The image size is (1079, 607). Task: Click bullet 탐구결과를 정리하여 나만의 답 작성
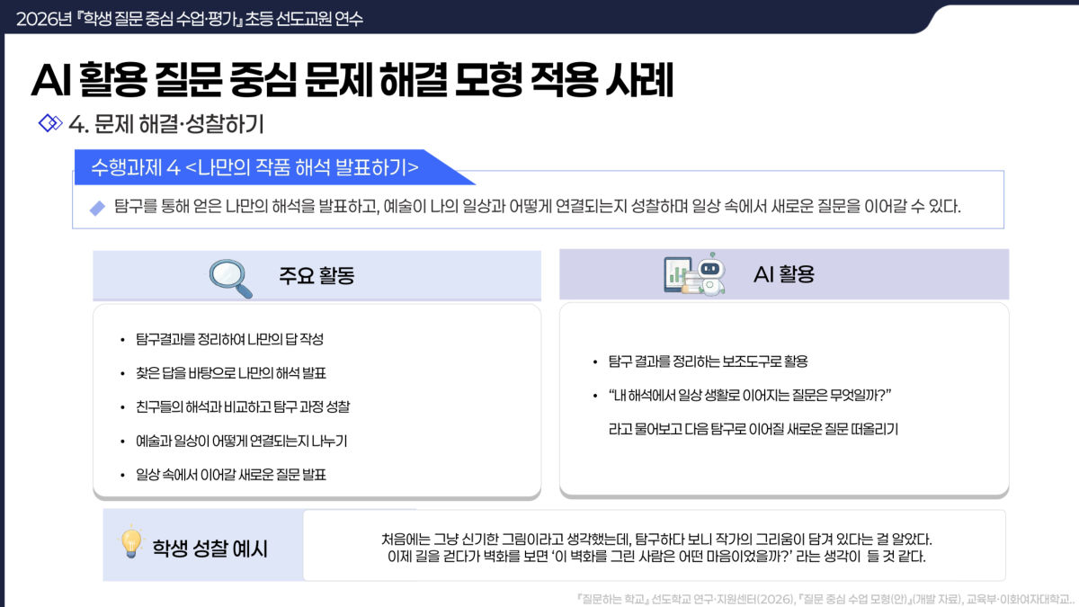(x=229, y=340)
